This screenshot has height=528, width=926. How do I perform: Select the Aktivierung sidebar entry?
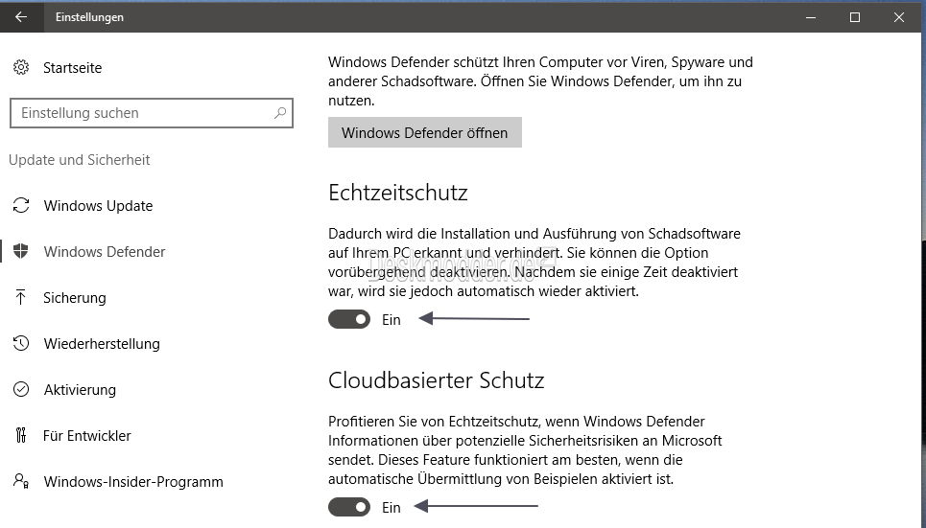(x=80, y=389)
